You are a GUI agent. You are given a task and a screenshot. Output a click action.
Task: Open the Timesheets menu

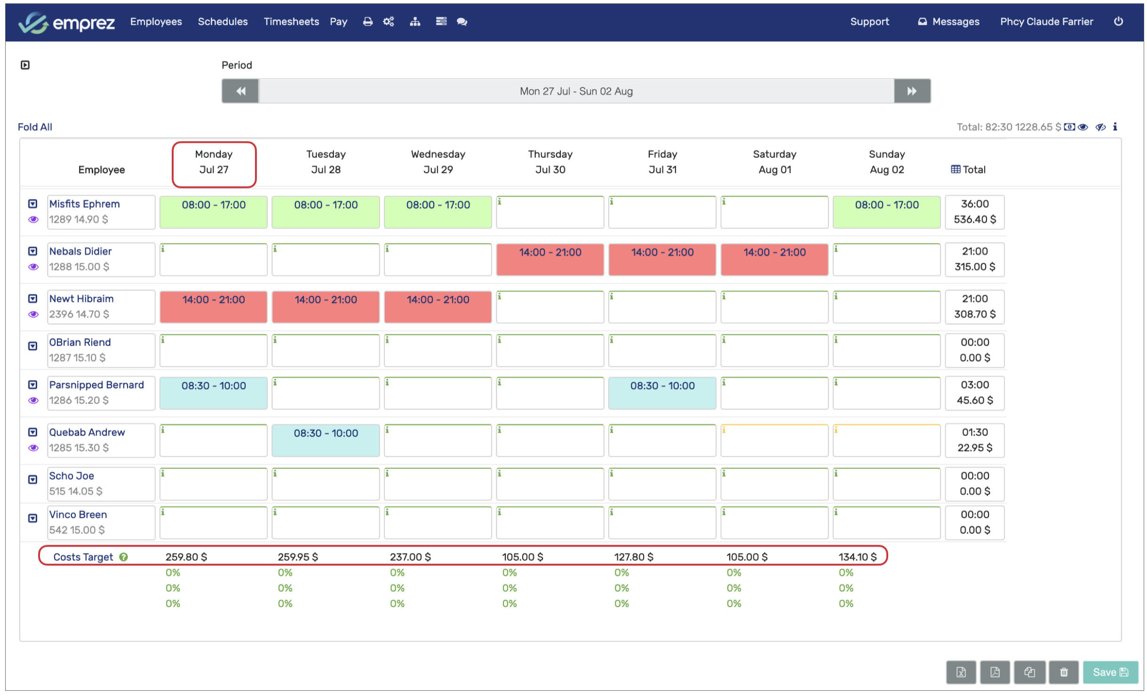[291, 22]
